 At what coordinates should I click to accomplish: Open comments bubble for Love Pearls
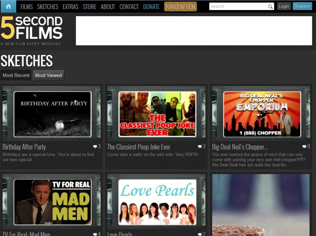coord(200,234)
